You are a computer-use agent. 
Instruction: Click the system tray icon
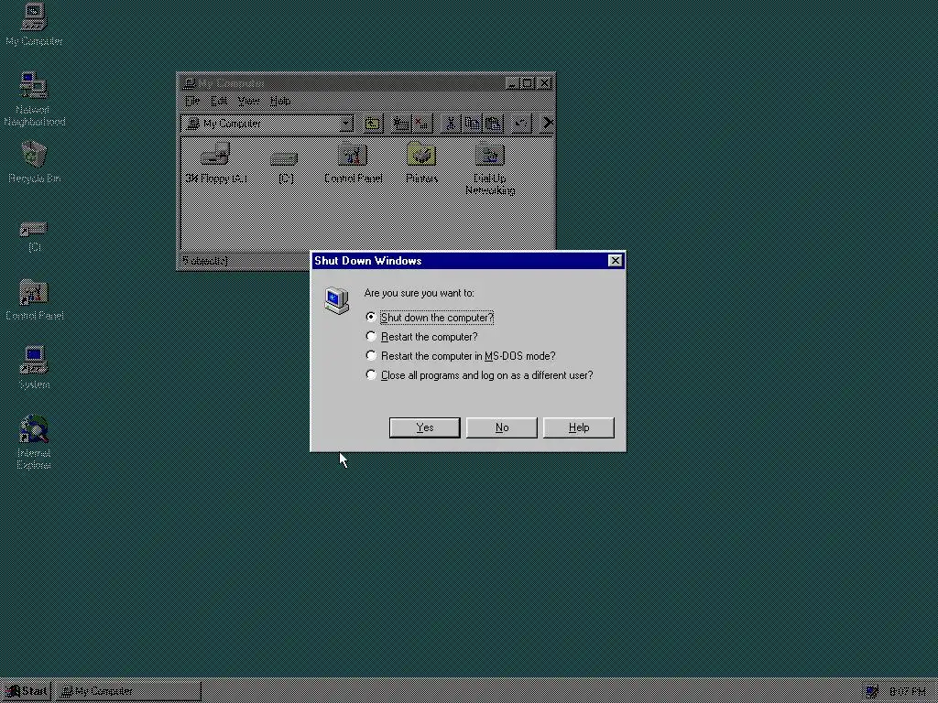(872, 691)
